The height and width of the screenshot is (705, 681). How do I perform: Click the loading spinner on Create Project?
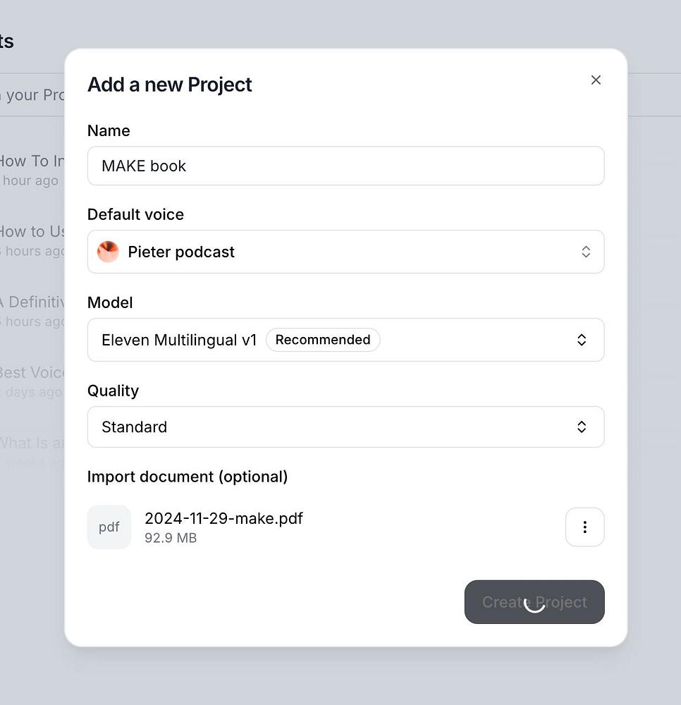pyautogui.click(x=534, y=603)
